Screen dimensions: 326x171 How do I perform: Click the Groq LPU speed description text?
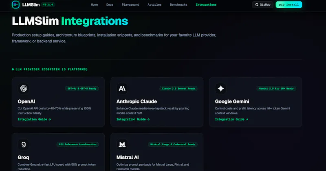coord(57,167)
